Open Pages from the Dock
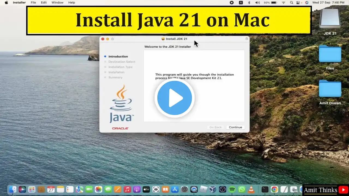This screenshot has width=349, height=196. click(x=118, y=189)
